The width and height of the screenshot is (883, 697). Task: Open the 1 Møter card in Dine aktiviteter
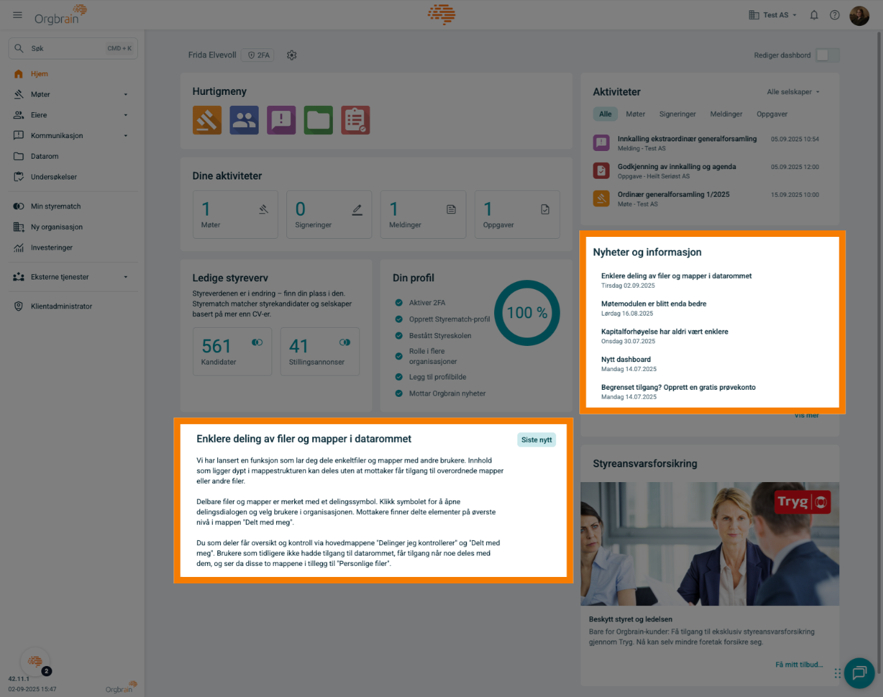(x=235, y=214)
